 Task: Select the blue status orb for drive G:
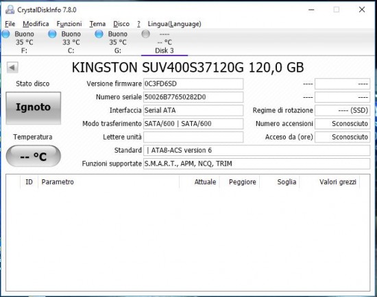point(99,34)
